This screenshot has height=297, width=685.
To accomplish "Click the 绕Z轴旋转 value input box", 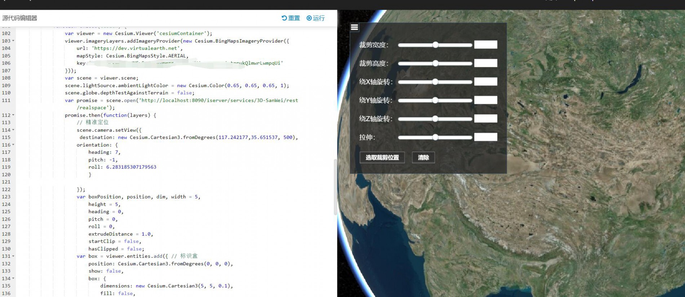I will point(486,118).
